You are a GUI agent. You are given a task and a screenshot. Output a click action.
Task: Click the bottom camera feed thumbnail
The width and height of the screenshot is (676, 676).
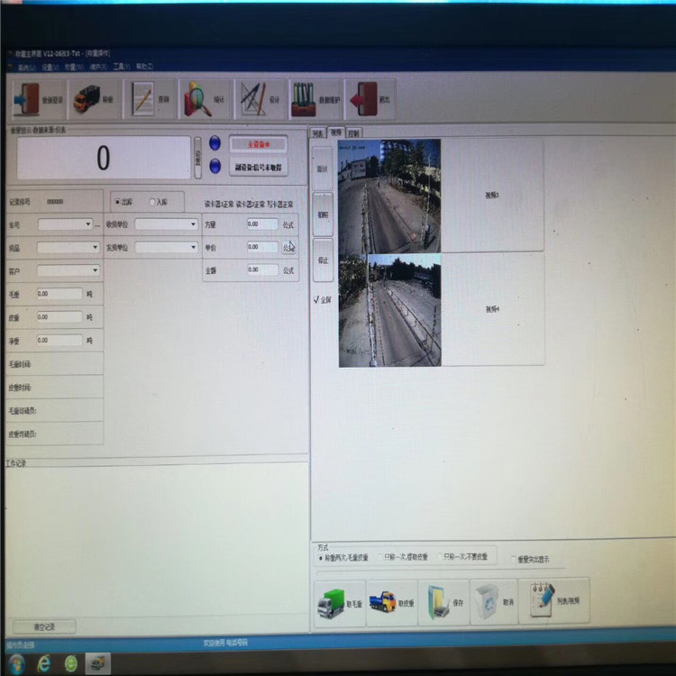coord(389,310)
